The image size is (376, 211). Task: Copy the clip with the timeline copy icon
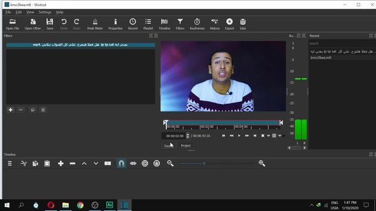coord(35,164)
